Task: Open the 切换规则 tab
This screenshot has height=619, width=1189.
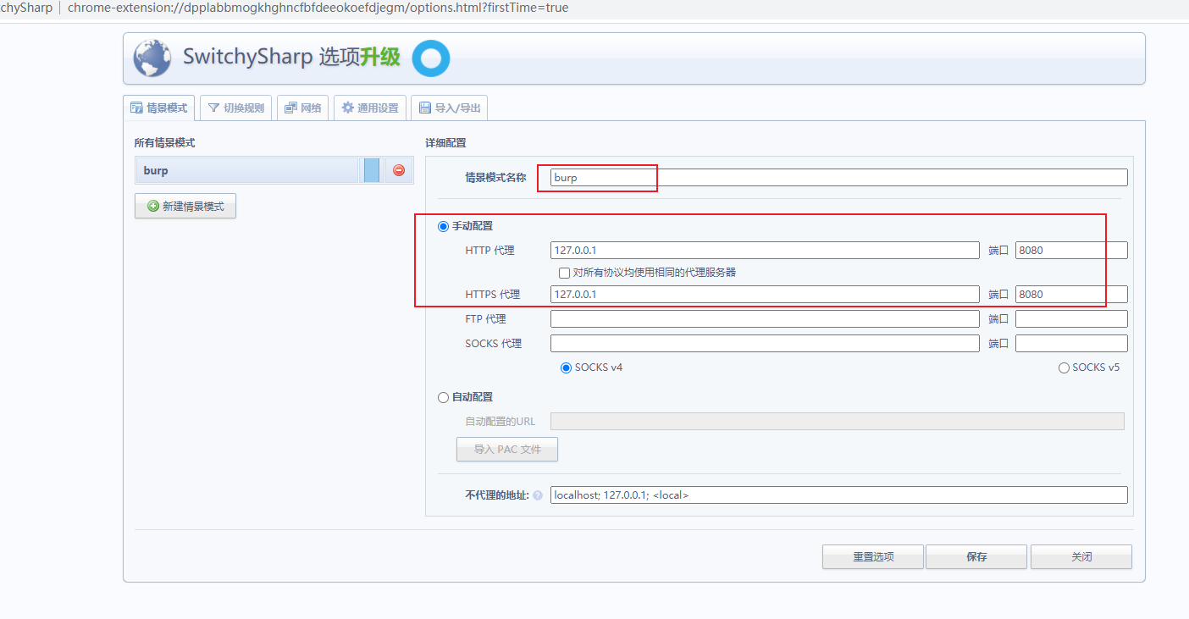Action: (x=236, y=108)
